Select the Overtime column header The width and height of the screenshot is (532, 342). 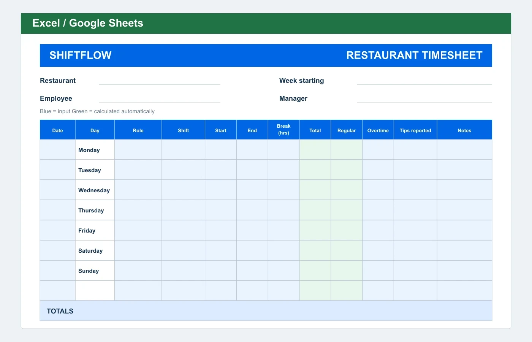pyautogui.click(x=378, y=130)
